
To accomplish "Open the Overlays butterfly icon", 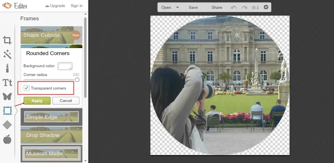I will pyautogui.click(x=7, y=96).
